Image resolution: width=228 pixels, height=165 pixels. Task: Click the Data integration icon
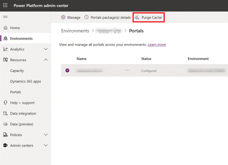tap(5, 113)
